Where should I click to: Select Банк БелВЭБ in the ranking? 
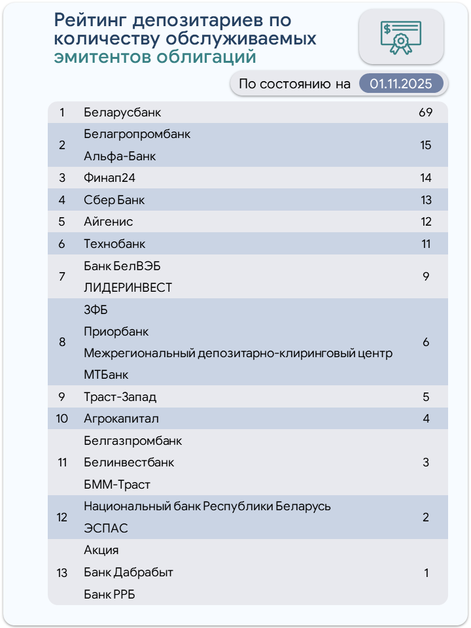click(x=122, y=266)
